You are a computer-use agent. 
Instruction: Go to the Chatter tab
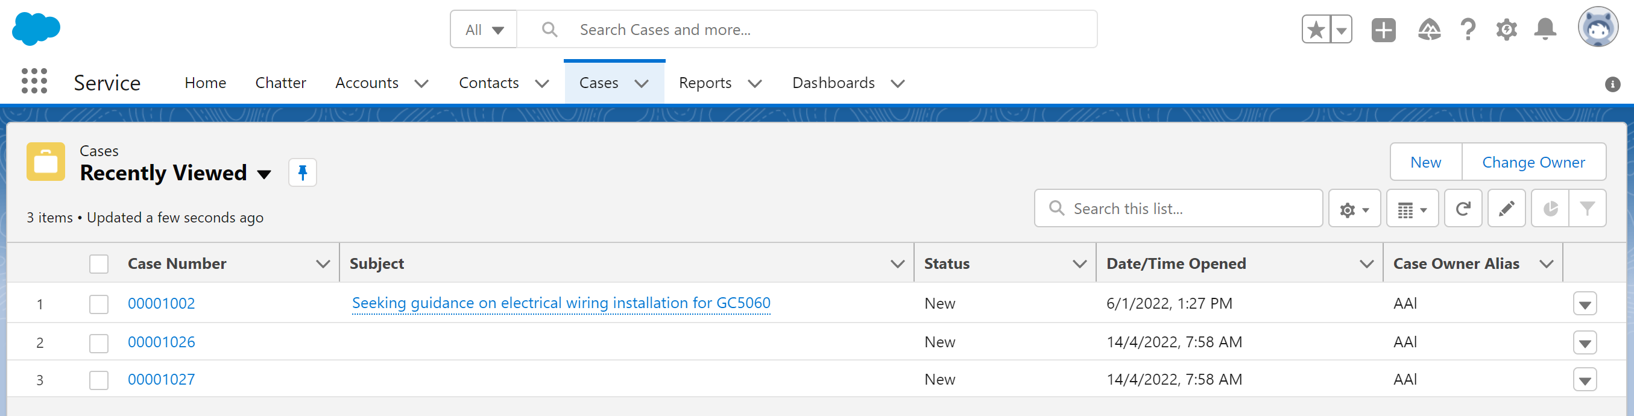280,83
